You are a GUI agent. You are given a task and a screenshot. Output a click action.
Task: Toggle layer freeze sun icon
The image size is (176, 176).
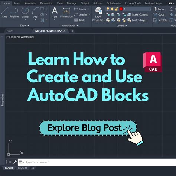click(x=112, y=9)
